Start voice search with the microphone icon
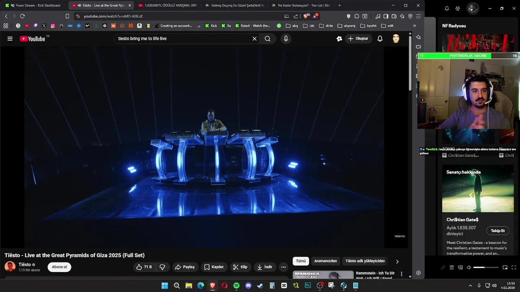 point(286,39)
